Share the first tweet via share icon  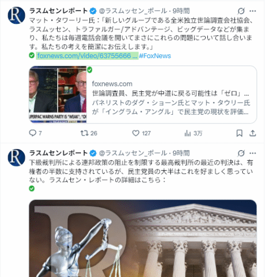[253, 133]
